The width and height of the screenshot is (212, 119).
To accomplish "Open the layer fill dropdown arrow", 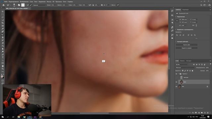I will click(210, 70).
